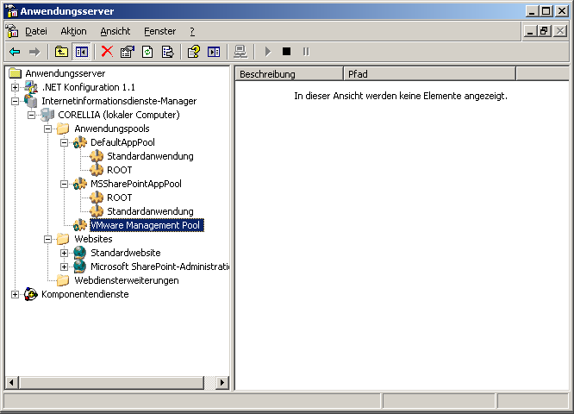Click the Back arrow toolbar icon
The height and width of the screenshot is (414, 574).
tap(15, 52)
